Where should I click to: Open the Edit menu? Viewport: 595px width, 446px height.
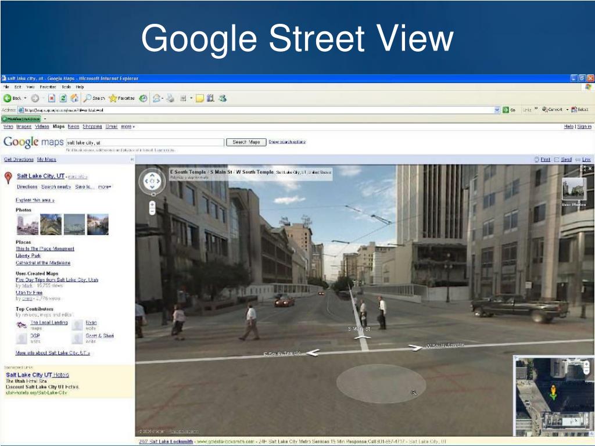(18, 87)
